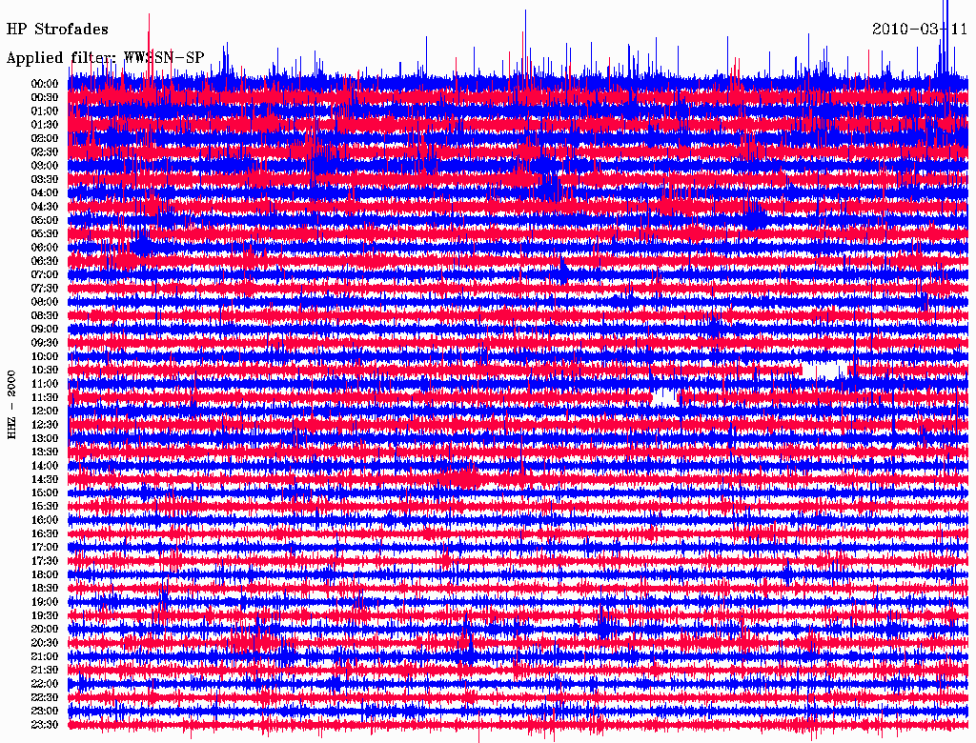Viewport: 976px width, 743px height.
Task: Click the 11:00 time label
Action: 45,384
